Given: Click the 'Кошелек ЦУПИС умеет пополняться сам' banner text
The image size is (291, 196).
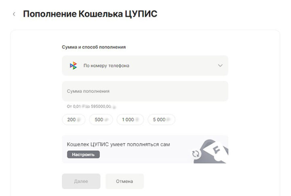Looking at the screenshot, I should click(118, 144).
